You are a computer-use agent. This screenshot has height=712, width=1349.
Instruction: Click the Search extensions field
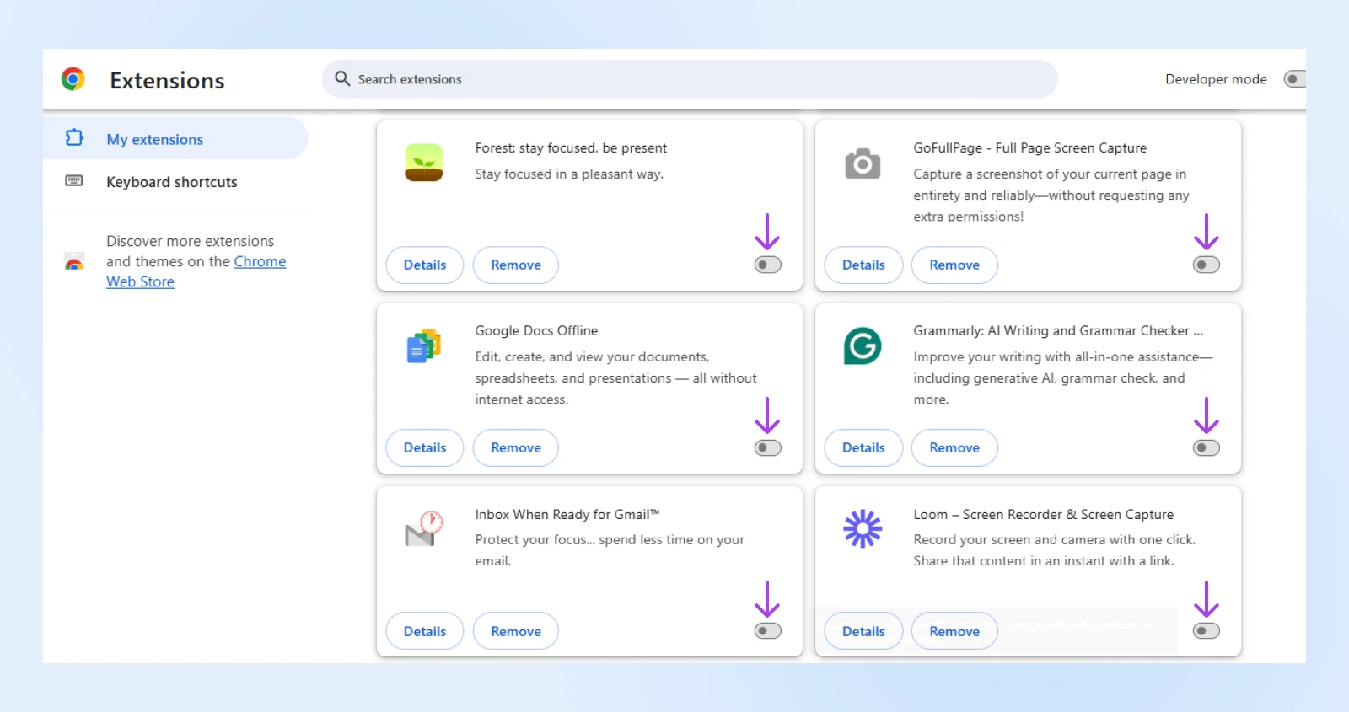(x=690, y=78)
